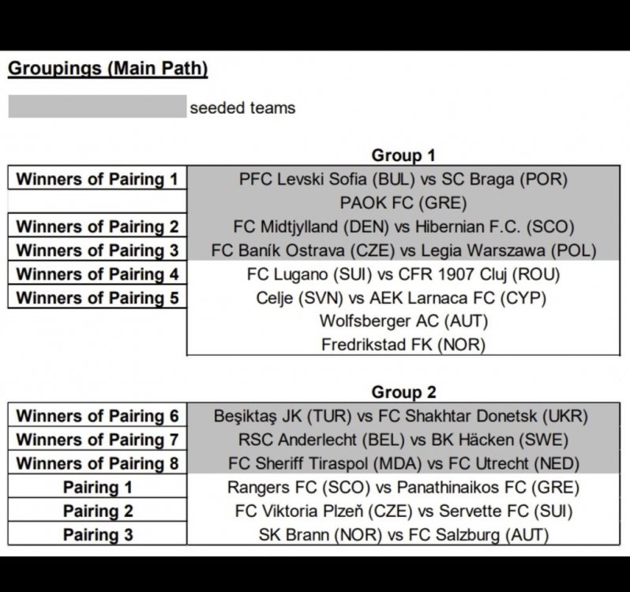Screen dimensions: 630x592
Task: Select the Group 1 title
Action: [403, 155]
